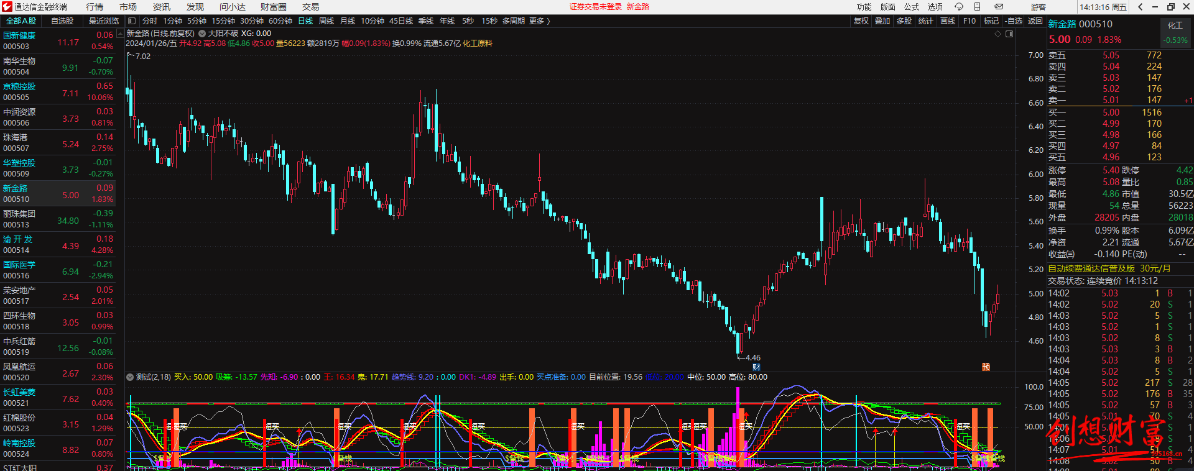Click the 化工原料 industry link
Viewport: 1194px width, 471px height.
(478, 43)
